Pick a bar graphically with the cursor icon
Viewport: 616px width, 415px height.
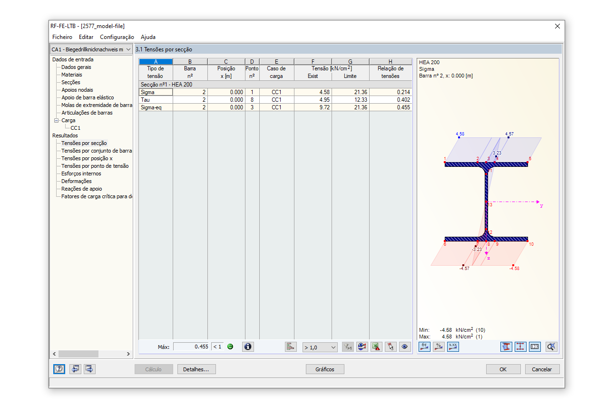tap(391, 347)
